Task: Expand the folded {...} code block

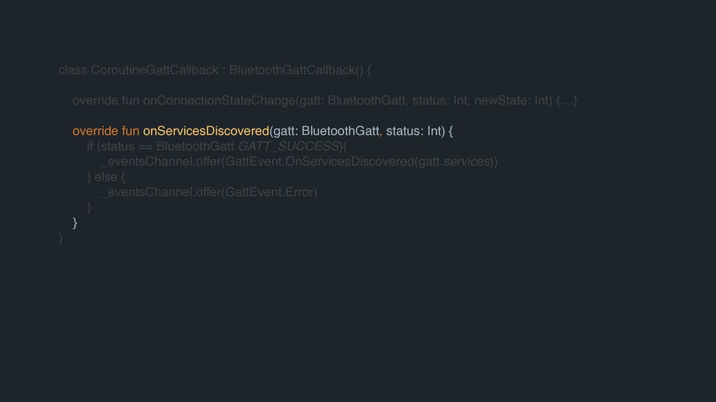Action: click(566, 100)
